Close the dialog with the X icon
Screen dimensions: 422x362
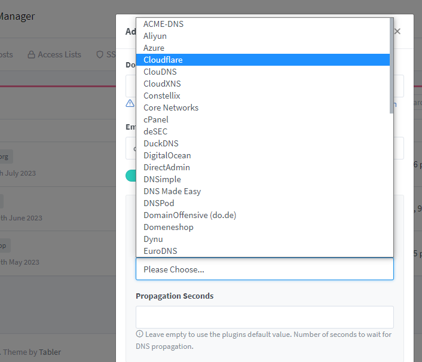pyautogui.click(x=397, y=31)
